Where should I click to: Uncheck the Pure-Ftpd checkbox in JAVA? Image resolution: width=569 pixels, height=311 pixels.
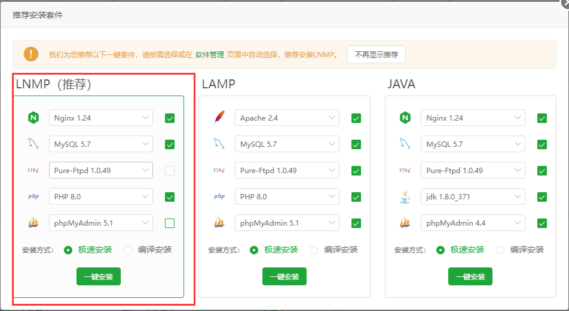[x=542, y=170]
